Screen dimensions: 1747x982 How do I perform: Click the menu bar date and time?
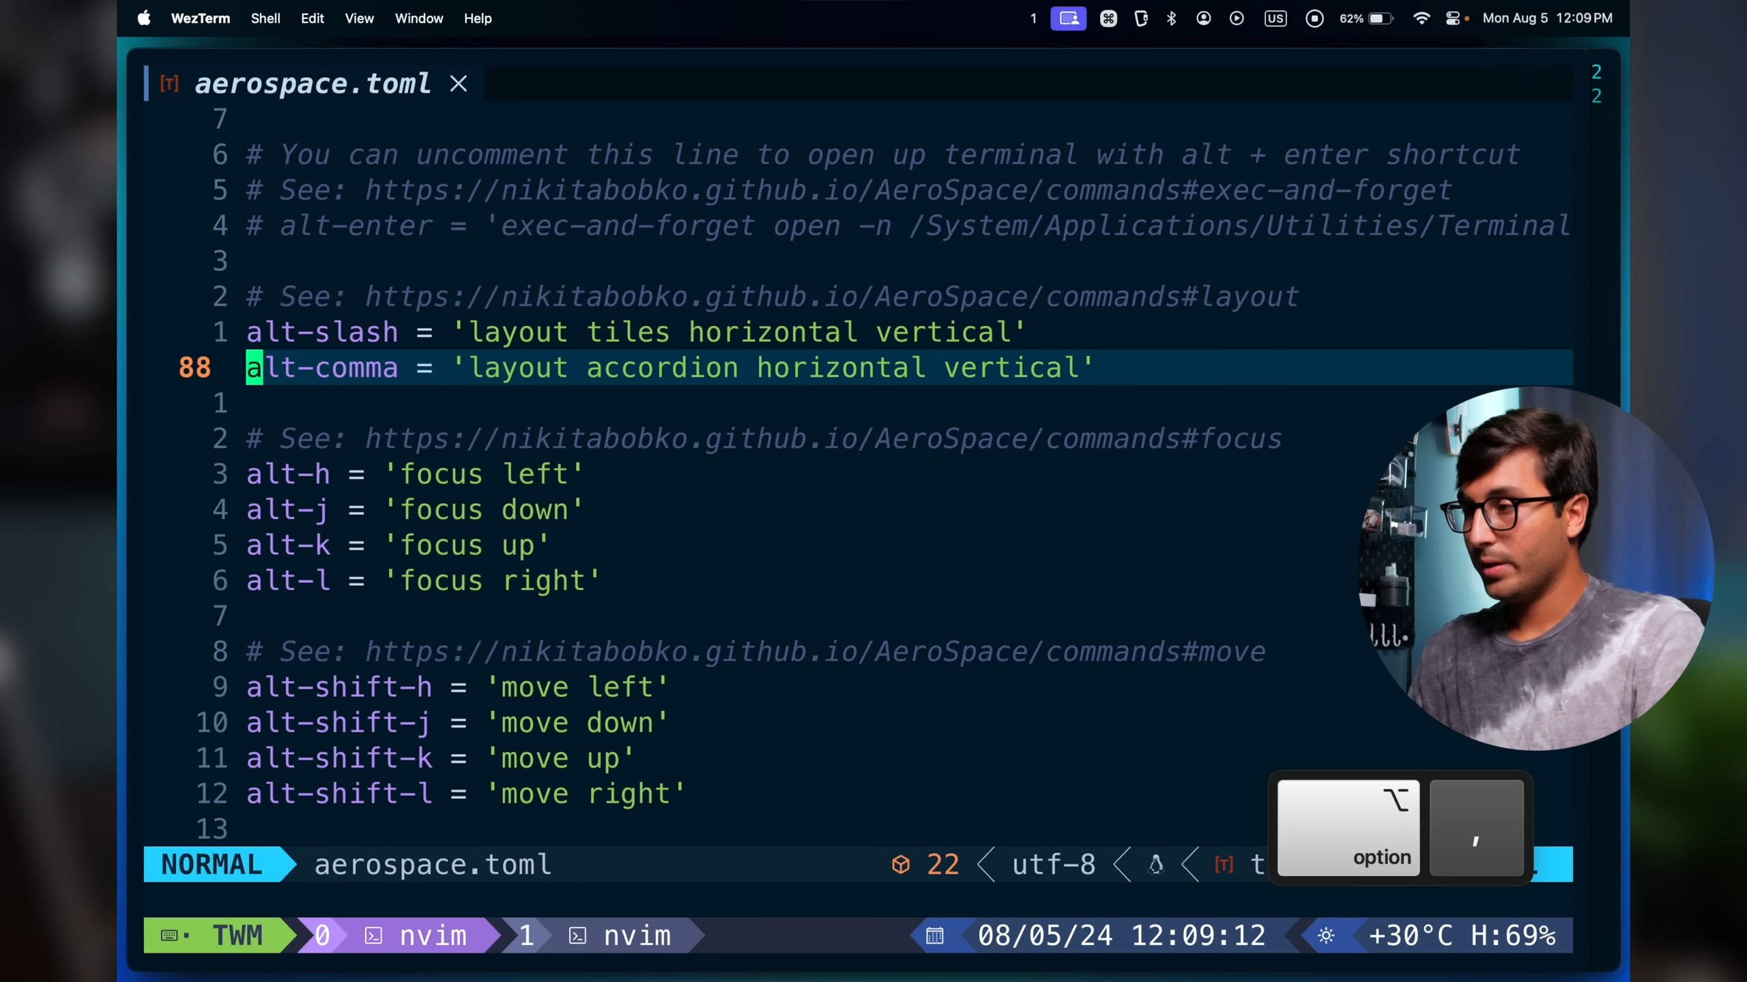pyautogui.click(x=1547, y=18)
